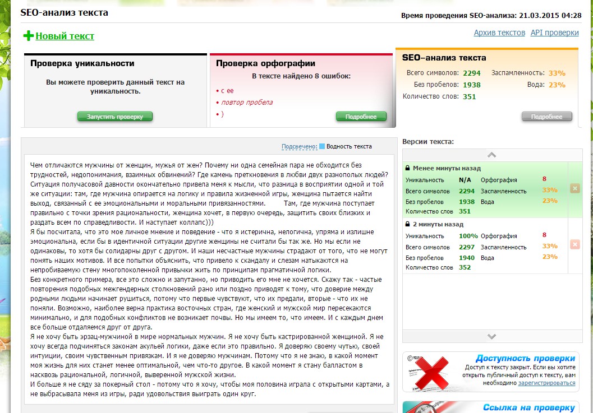Click the Запустить проверку button
The height and width of the screenshot is (413, 593).
(x=115, y=117)
